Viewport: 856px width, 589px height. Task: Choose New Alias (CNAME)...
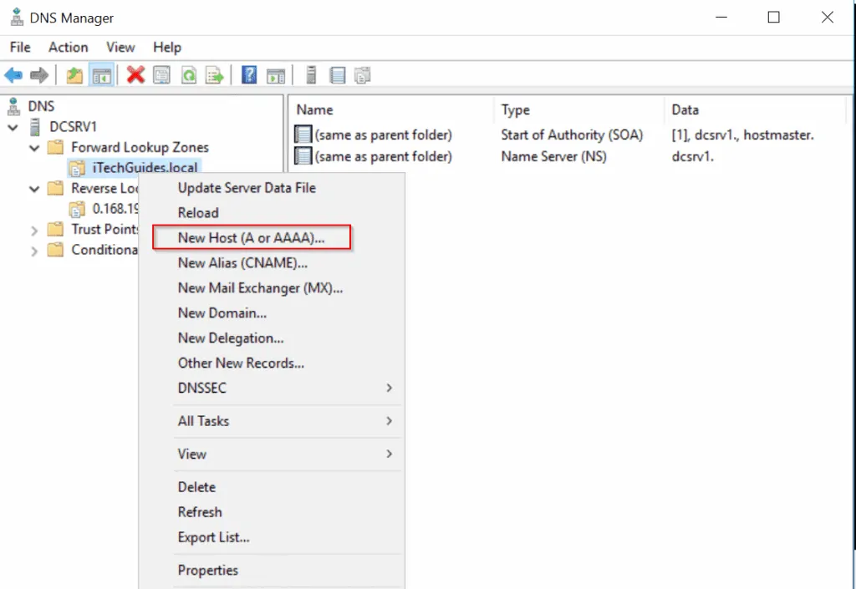(x=243, y=263)
